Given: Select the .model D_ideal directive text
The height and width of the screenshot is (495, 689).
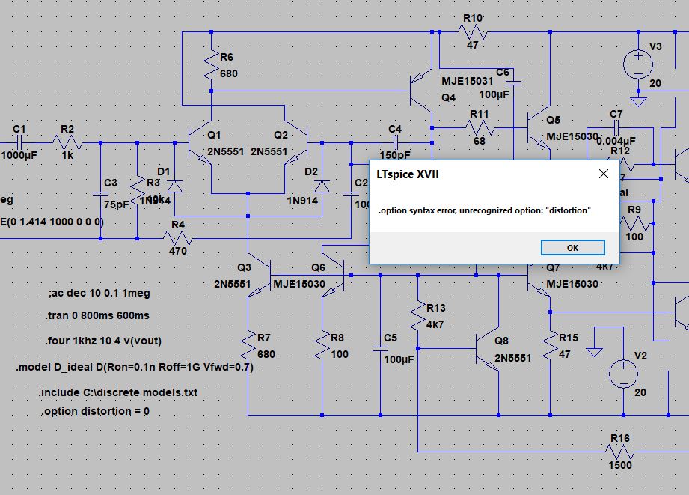Looking at the screenshot, I should (x=135, y=367).
